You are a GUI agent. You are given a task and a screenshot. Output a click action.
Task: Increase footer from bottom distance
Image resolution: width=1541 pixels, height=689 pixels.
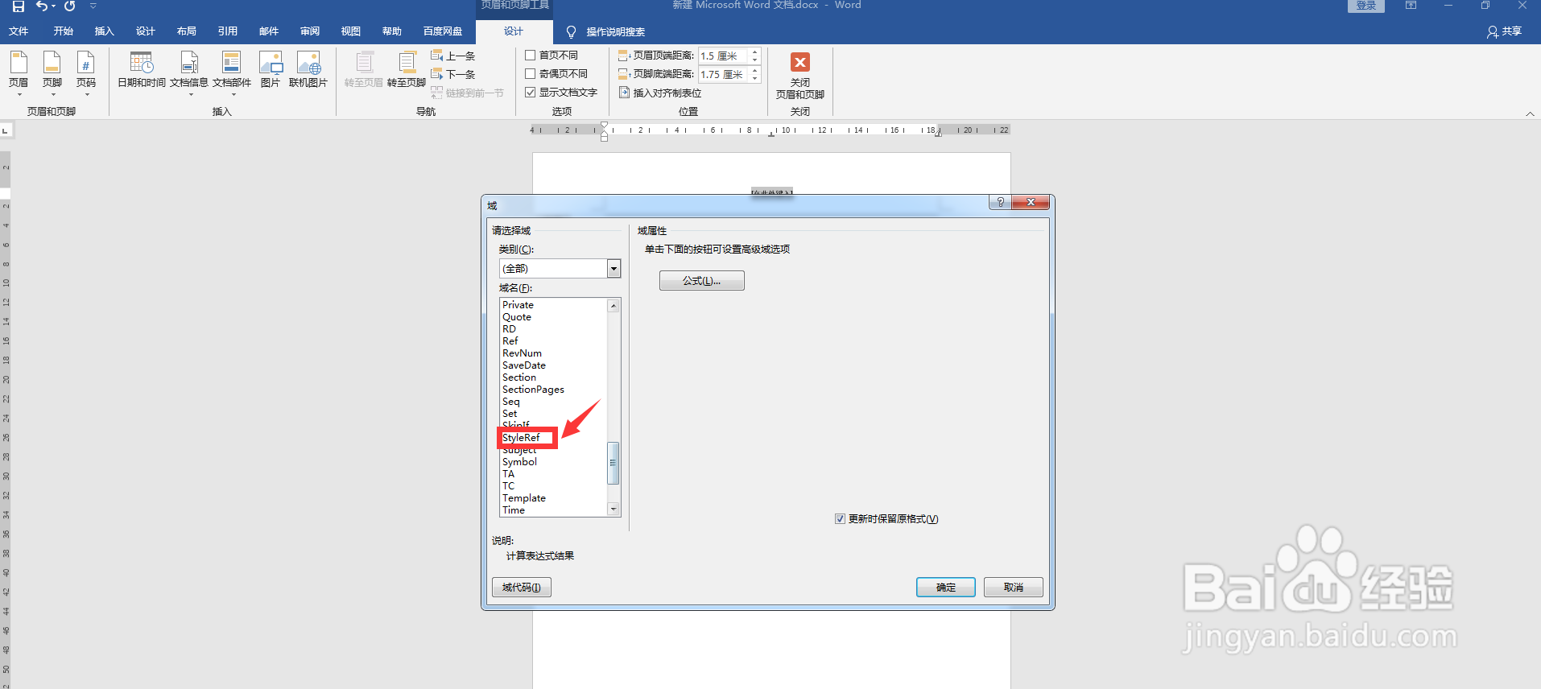click(x=755, y=70)
